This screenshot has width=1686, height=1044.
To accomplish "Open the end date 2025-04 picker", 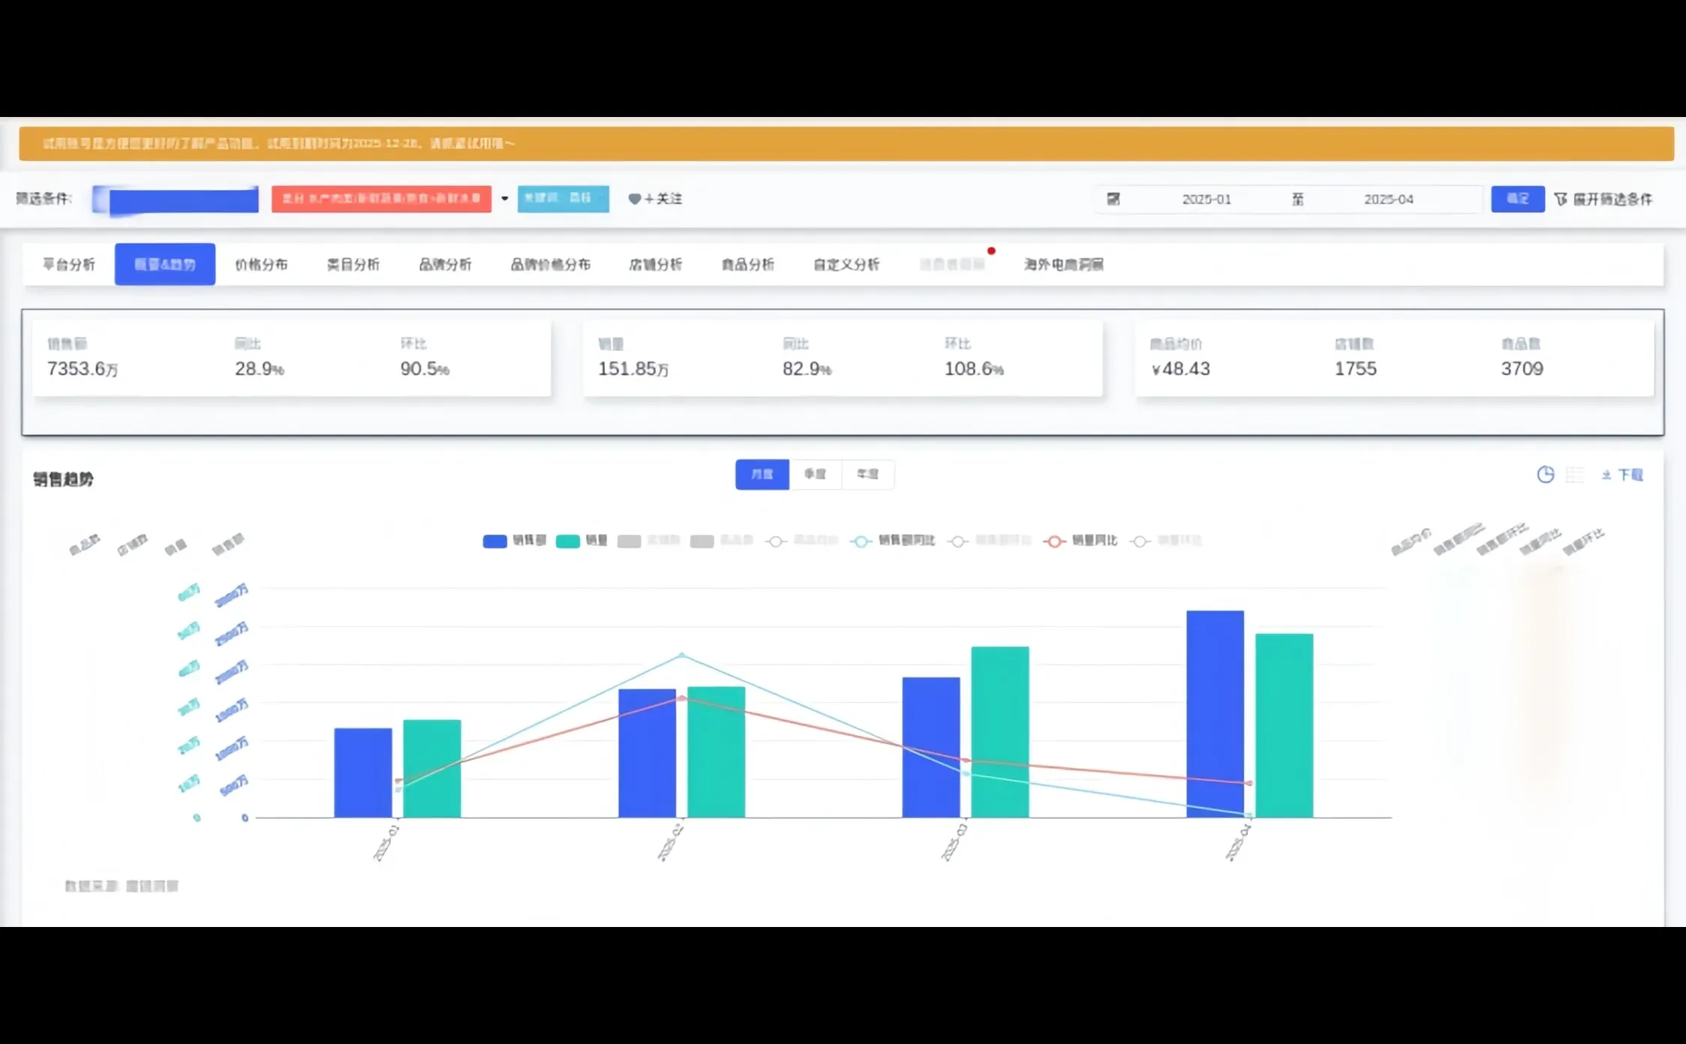I will click(1388, 199).
